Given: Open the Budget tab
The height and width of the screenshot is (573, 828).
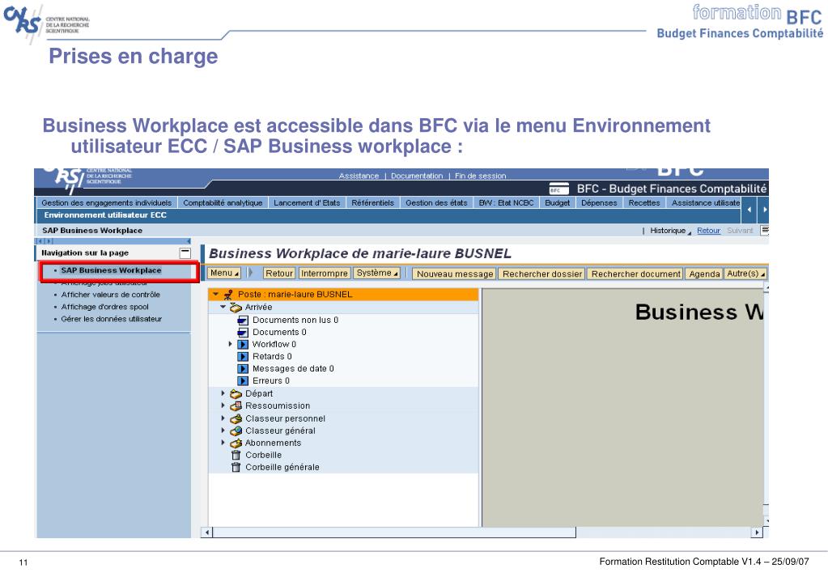Looking at the screenshot, I should 557,203.
